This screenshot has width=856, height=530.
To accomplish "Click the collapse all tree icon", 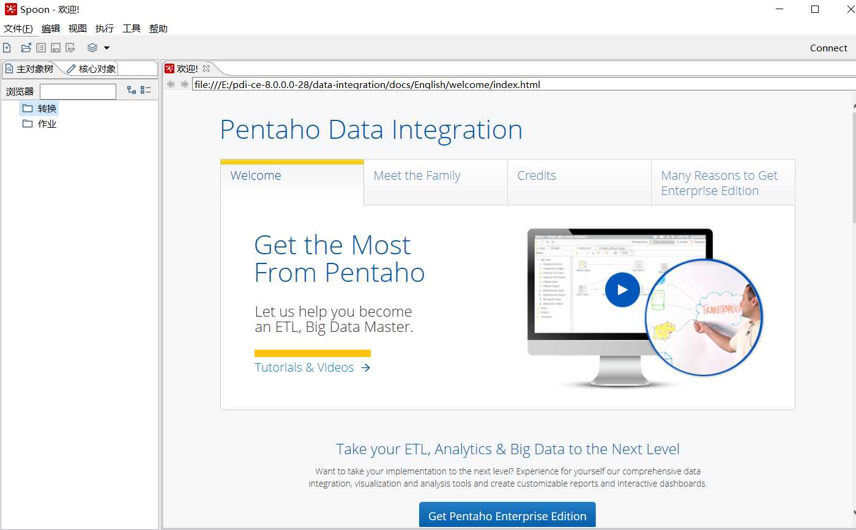I will click(146, 90).
